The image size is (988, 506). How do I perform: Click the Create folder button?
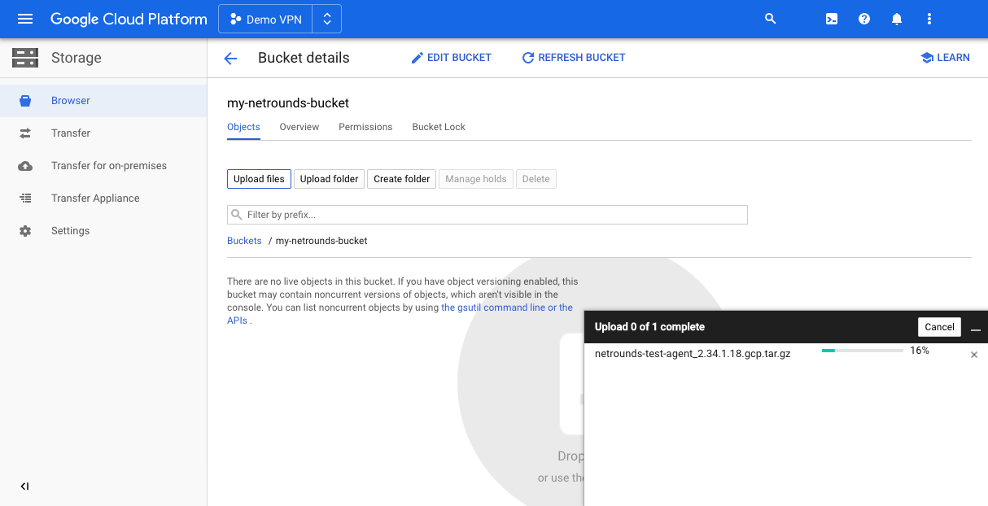click(x=402, y=179)
